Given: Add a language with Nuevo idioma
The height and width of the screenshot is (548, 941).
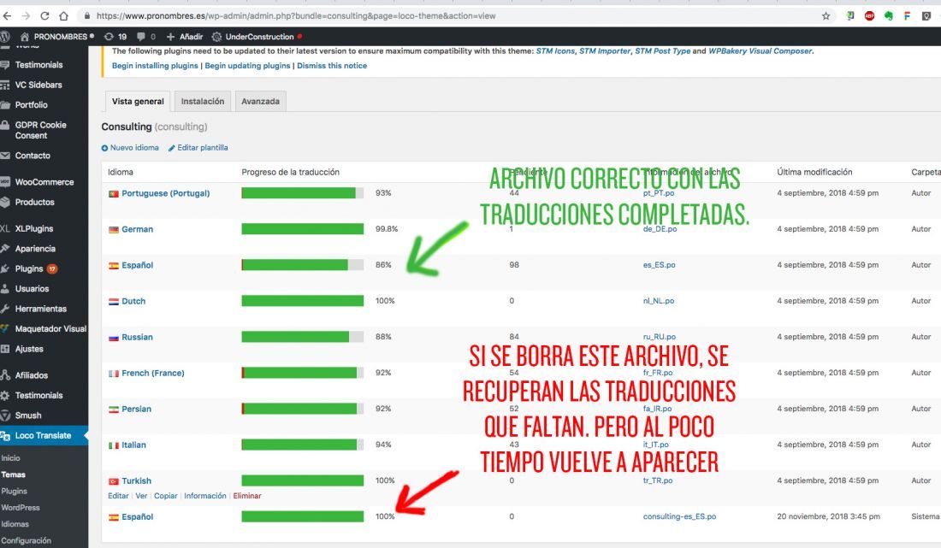Looking at the screenshot, I should point(130,148).
